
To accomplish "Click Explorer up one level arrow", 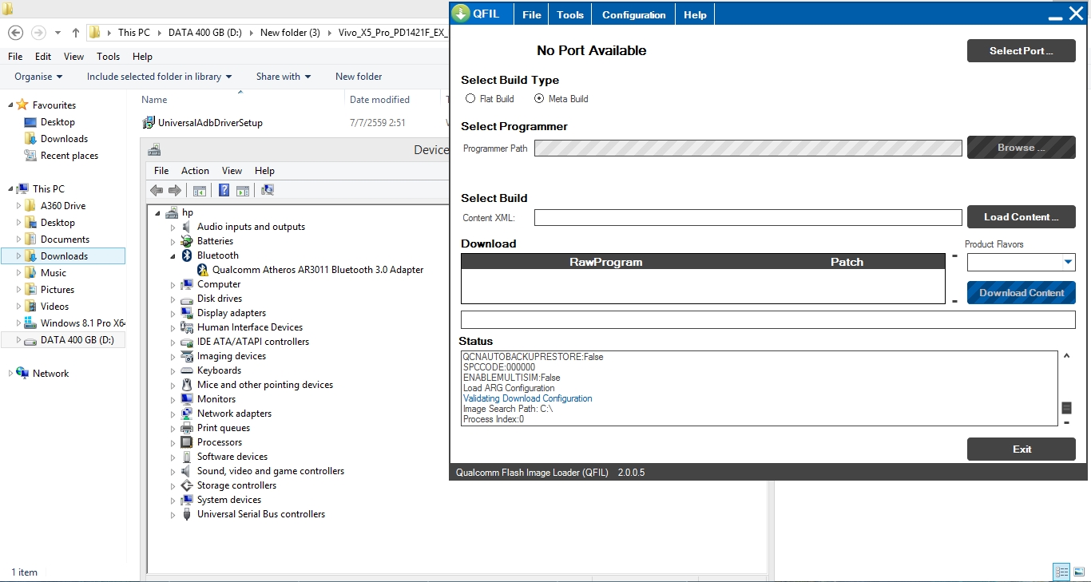I will click(x=76, y=33).
